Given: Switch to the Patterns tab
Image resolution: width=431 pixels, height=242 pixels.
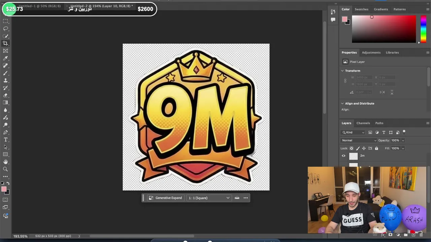Looking at the screenshot, I should tap(399, 9).
